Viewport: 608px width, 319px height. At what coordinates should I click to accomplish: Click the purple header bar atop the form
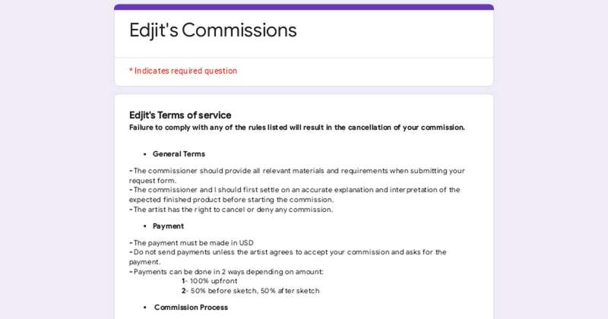coord(303,7)
